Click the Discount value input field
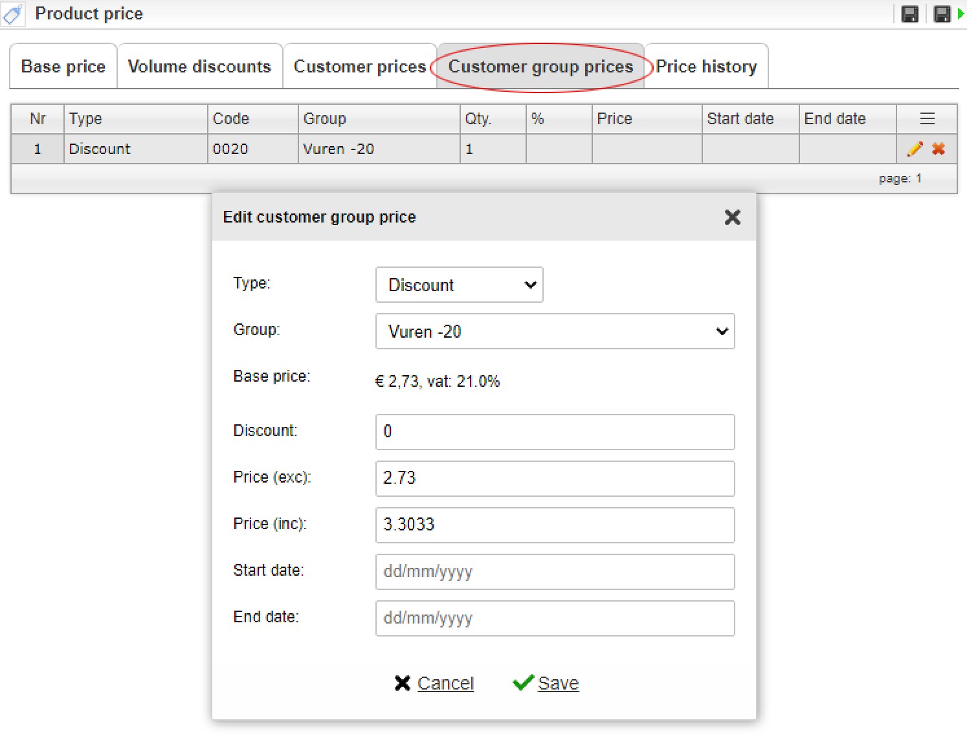Screen dimensions: 967x740 [x=555, y=431]
